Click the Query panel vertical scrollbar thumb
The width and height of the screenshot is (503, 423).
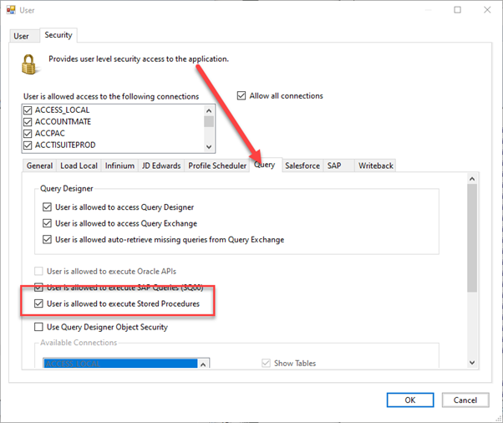(x=472, y=237)
